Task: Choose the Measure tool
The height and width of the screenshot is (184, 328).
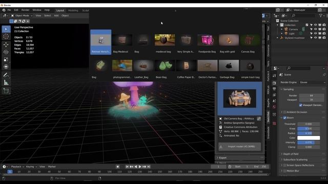Action: pos(6,83)
